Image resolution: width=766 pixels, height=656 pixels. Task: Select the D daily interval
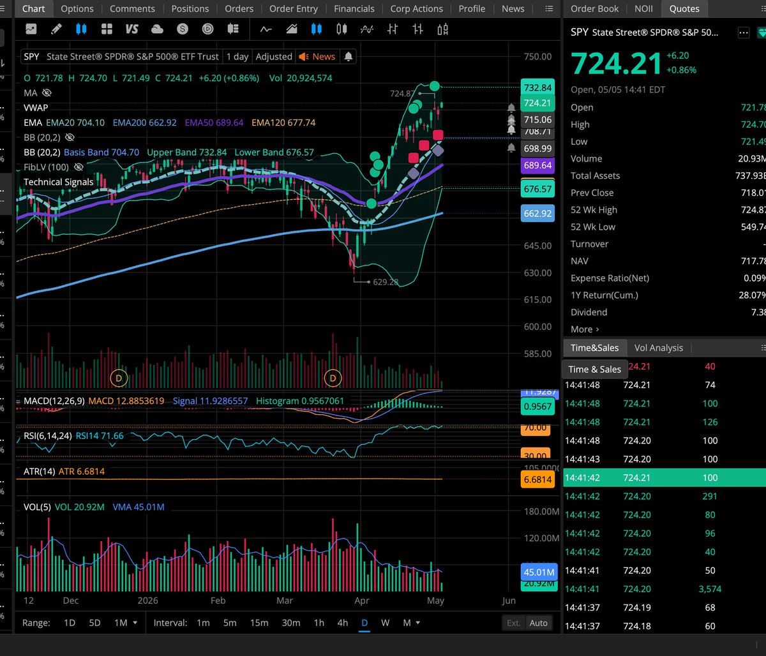click(364, 623)
